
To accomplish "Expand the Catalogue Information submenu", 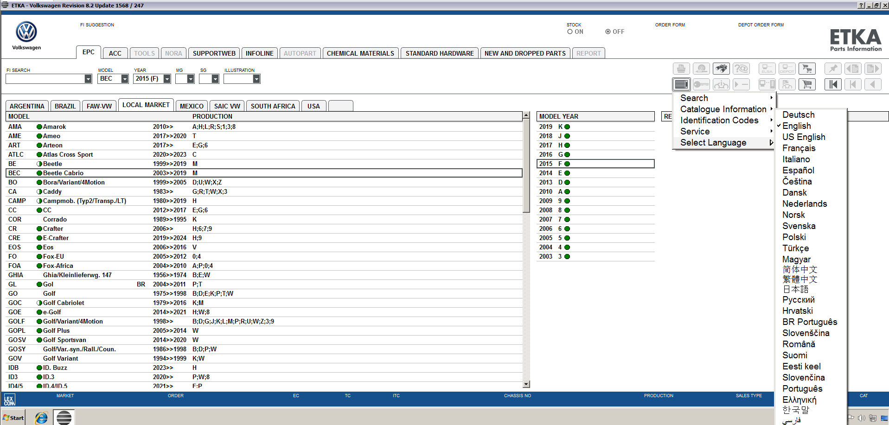I will tap(724, 109).
